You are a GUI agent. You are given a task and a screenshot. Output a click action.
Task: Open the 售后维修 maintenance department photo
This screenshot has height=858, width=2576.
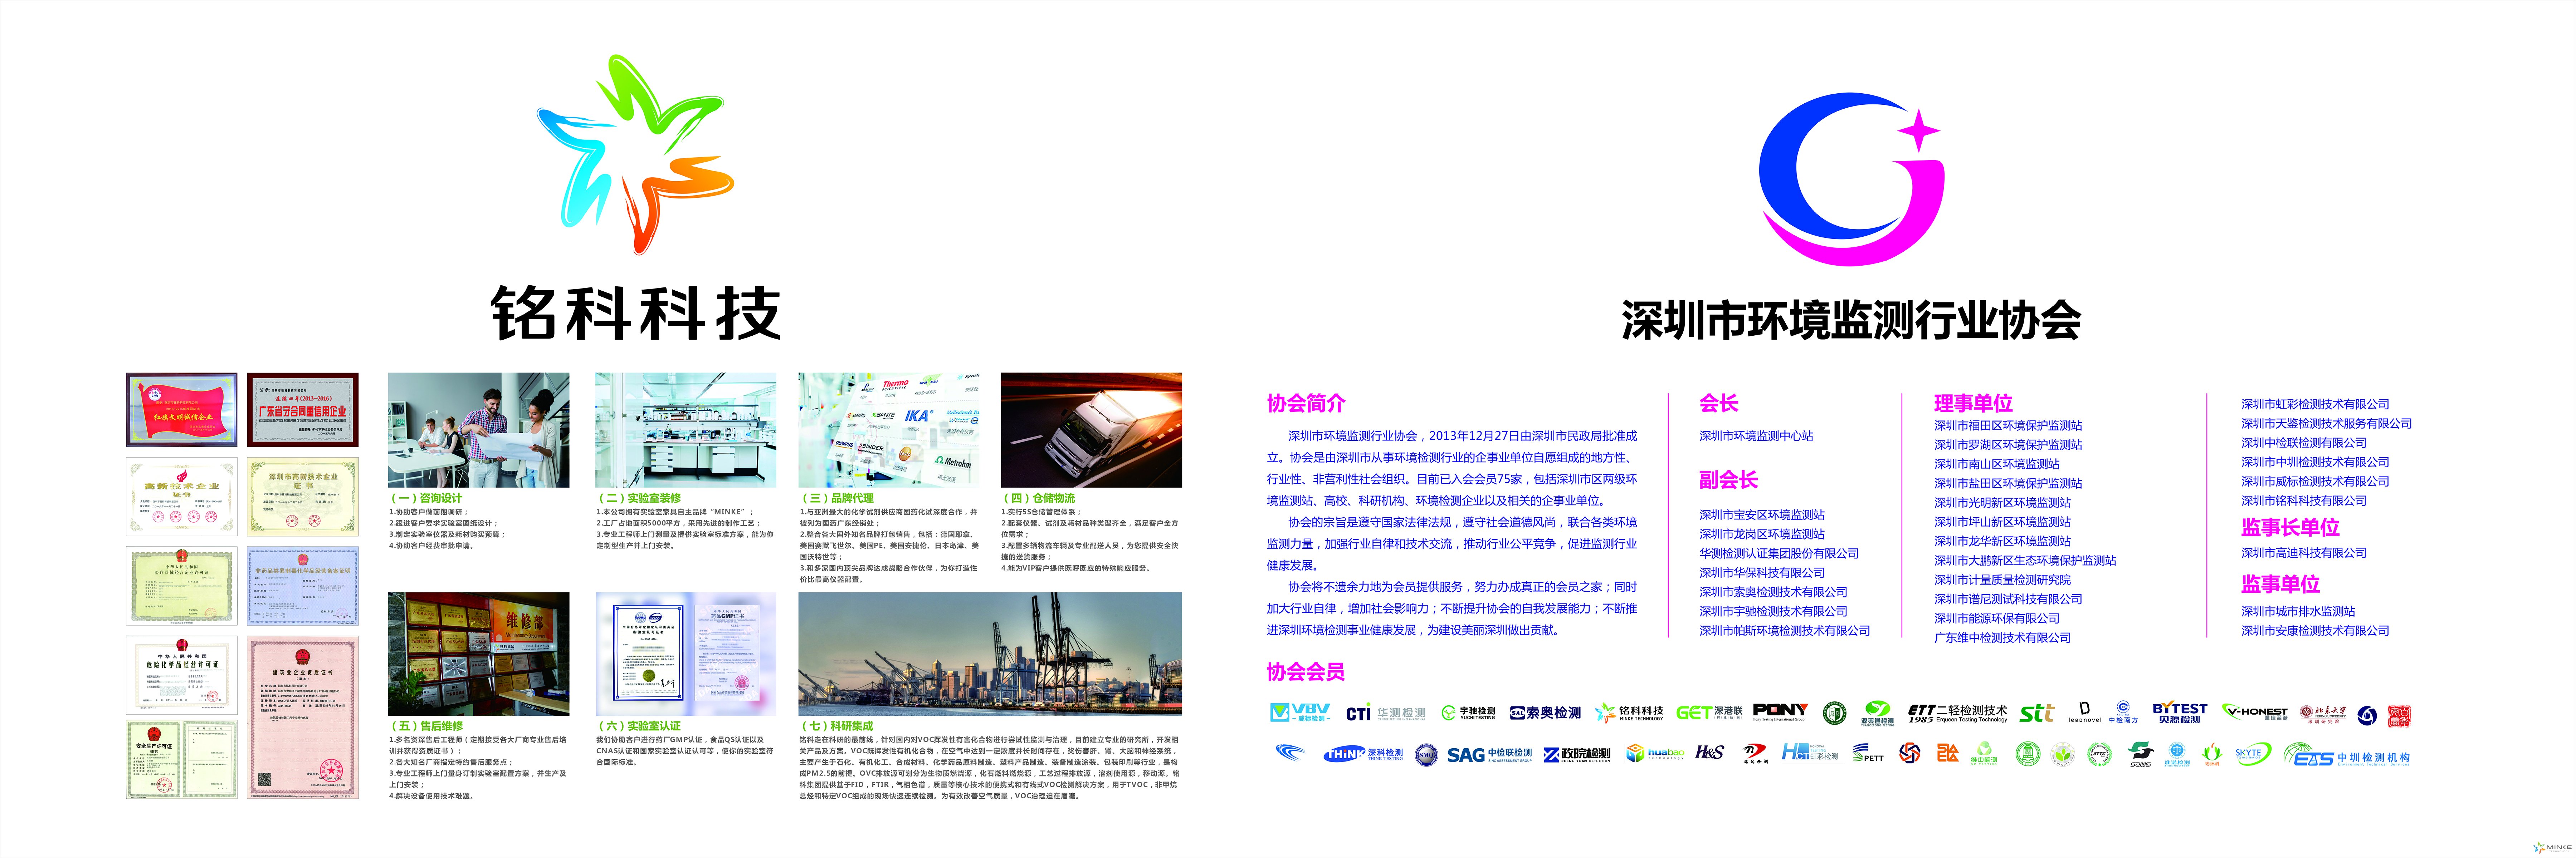(478, 654)
